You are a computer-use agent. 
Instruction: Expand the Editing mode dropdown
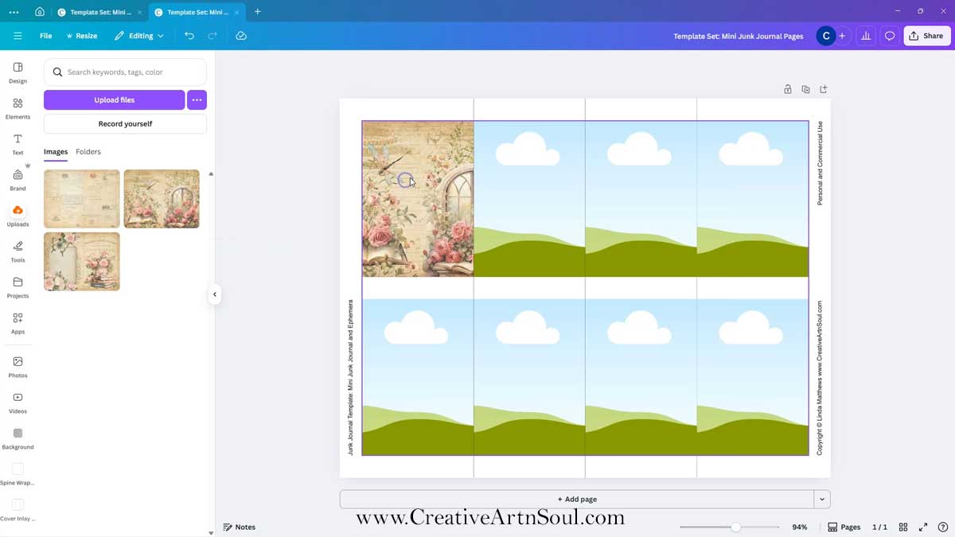pos(139,36)
